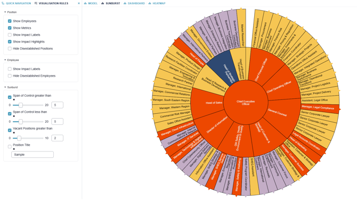Click the Model tab icon
This screenshot has width=357, height=202.
[85, 3]
